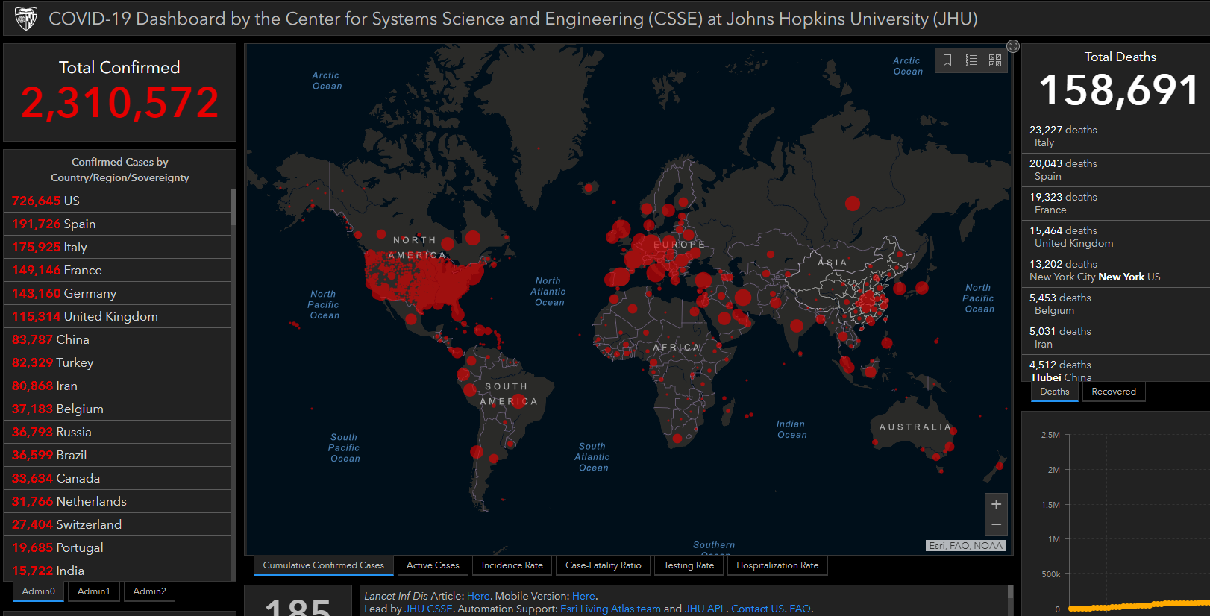Click the Esri, FAO, NOAA attribution
1210x616 pixels.
(965, 546)
